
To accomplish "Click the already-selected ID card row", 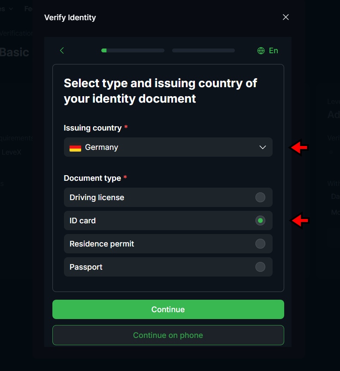I will [168, 220].
